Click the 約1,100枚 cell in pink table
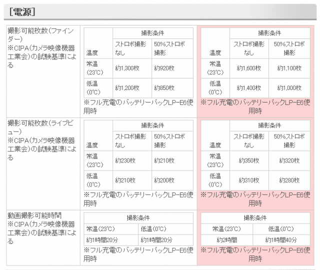 (x=289, y=68)
